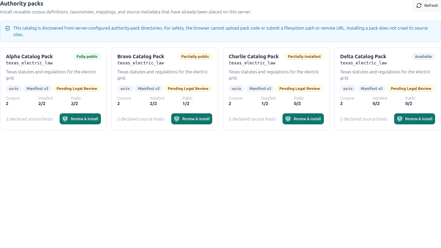The width and height of the screenshot is (441, 248).
Task: Click package icon on Charlie pack's install button
Action: pyautogui.click(x=288, y=119)
